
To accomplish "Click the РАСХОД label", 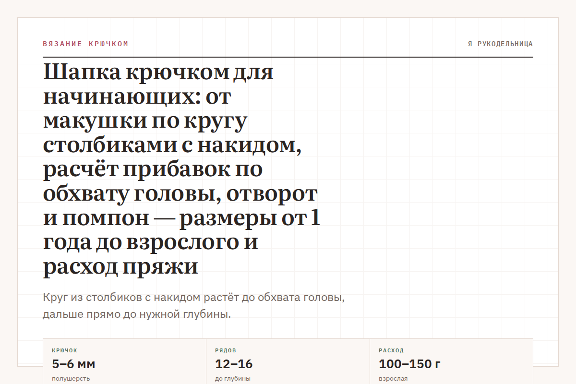I will tap(391, 350).
